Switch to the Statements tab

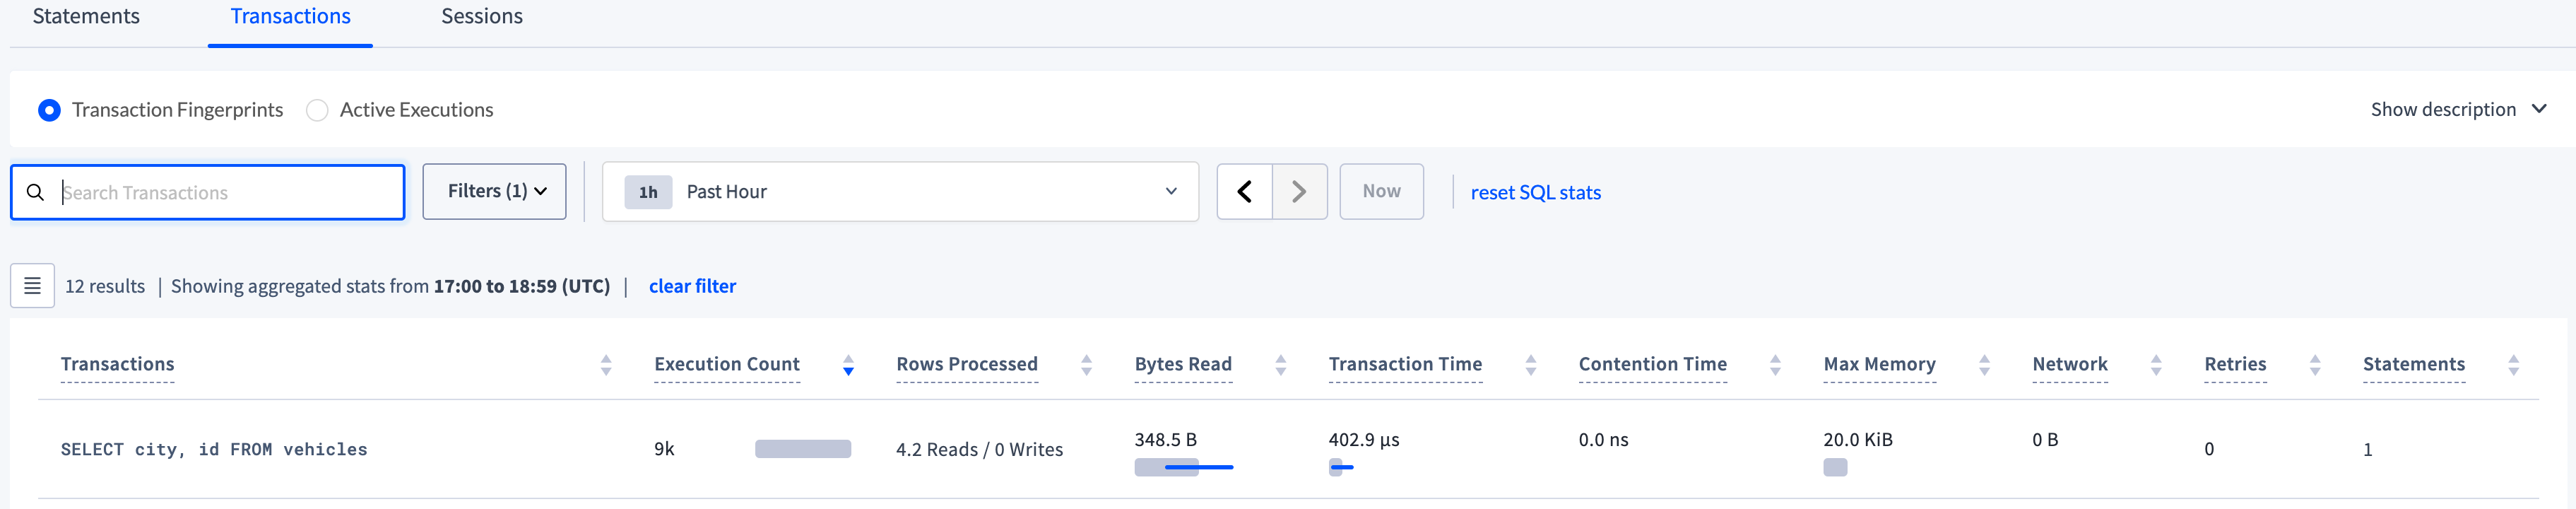tap(86, 17)
